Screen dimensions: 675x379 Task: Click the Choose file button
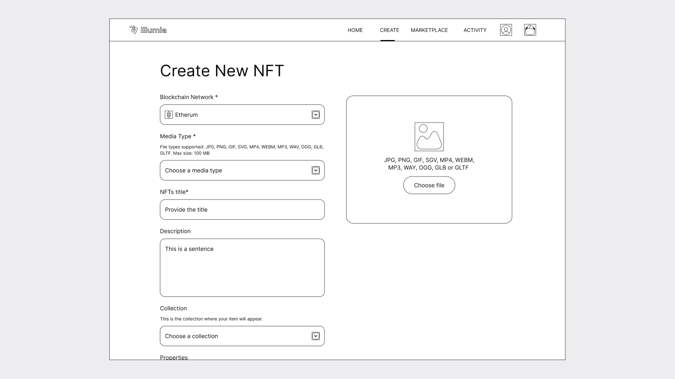(x=429, y=185)
